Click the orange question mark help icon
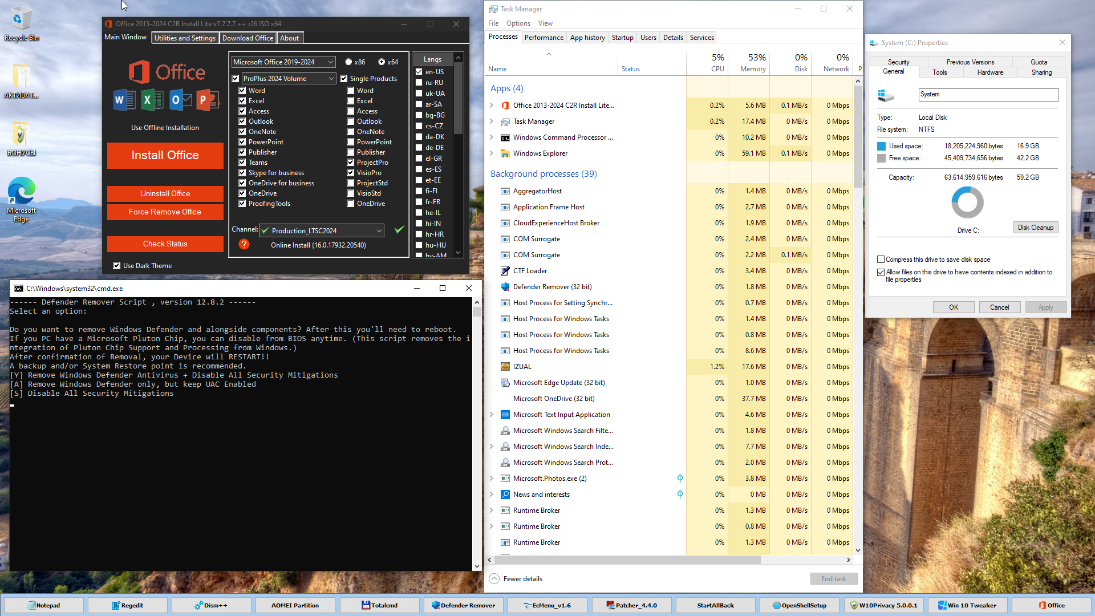1095x616 pixels. click(x=244, y=244)
